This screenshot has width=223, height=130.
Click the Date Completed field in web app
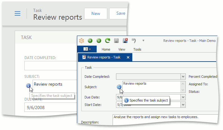(x=51, y=66)
